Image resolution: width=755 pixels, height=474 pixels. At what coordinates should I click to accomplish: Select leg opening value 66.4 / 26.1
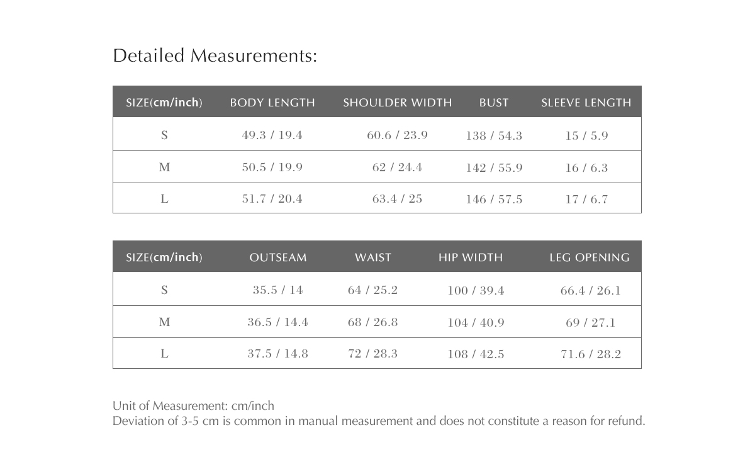coord(591,291)
